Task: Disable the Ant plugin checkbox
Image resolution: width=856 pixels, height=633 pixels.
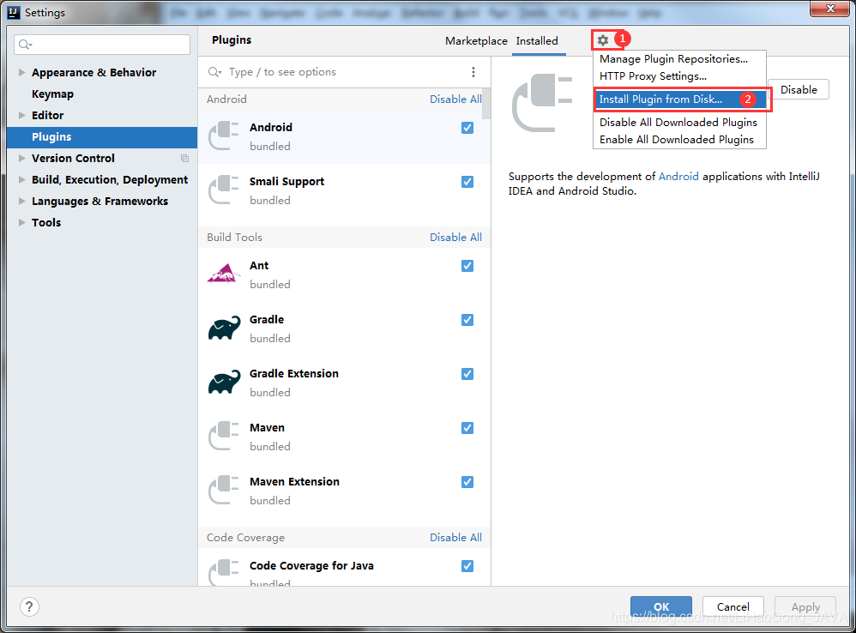Action: (467, 266)
